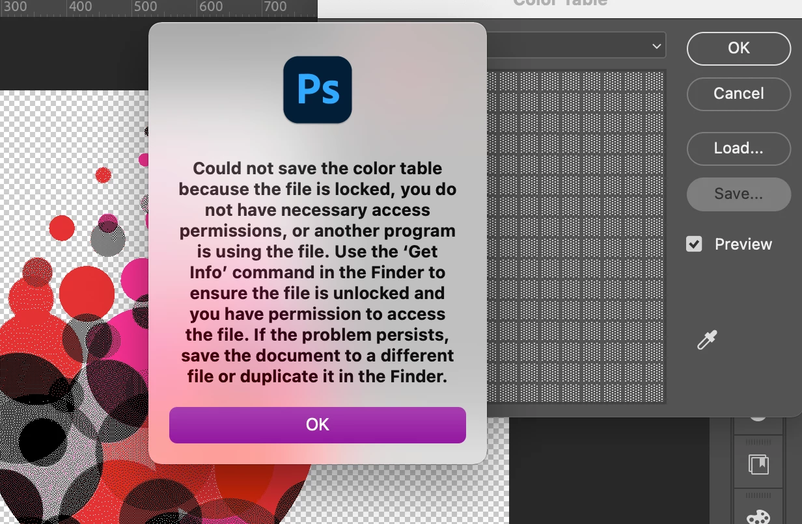The width and height of the screenshot is (802, 524).
Task: Click the Save... button
Action: [739, 194]
